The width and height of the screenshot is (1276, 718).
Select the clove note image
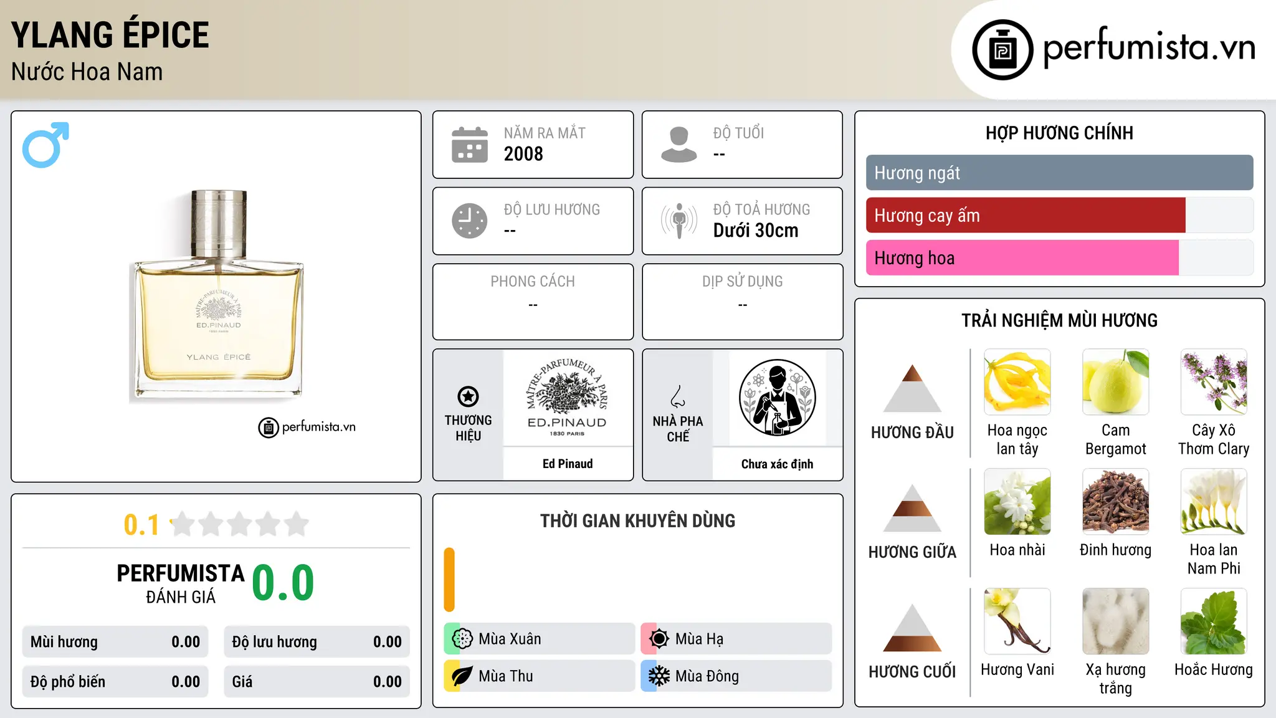pyautogui.click(x=1115, y=502)
